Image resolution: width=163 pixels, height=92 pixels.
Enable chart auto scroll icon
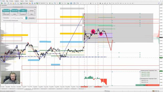(63, 3)
